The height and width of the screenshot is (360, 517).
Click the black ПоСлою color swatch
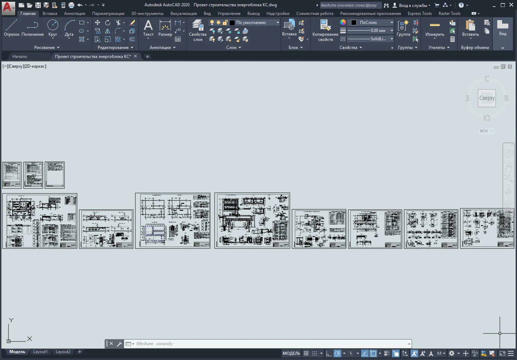[354, 23]
